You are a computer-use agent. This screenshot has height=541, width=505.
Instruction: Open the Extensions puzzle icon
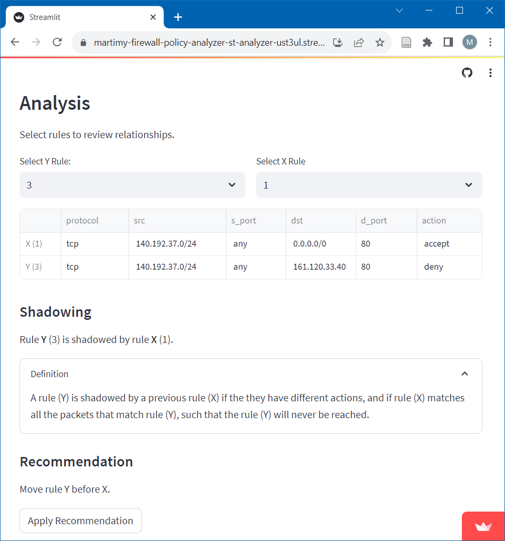tap(427, 43)
